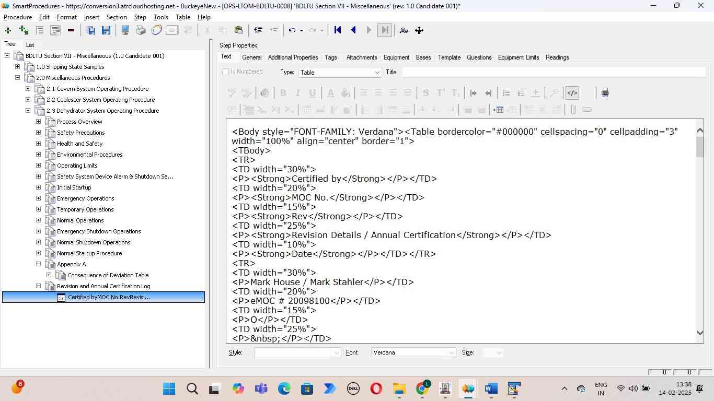Click the editor scrollbar up arrow

coord(700,131)
